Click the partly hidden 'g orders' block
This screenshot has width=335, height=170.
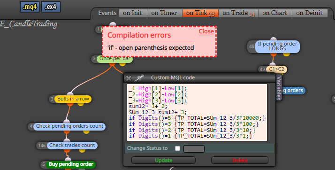coord(293,91)
